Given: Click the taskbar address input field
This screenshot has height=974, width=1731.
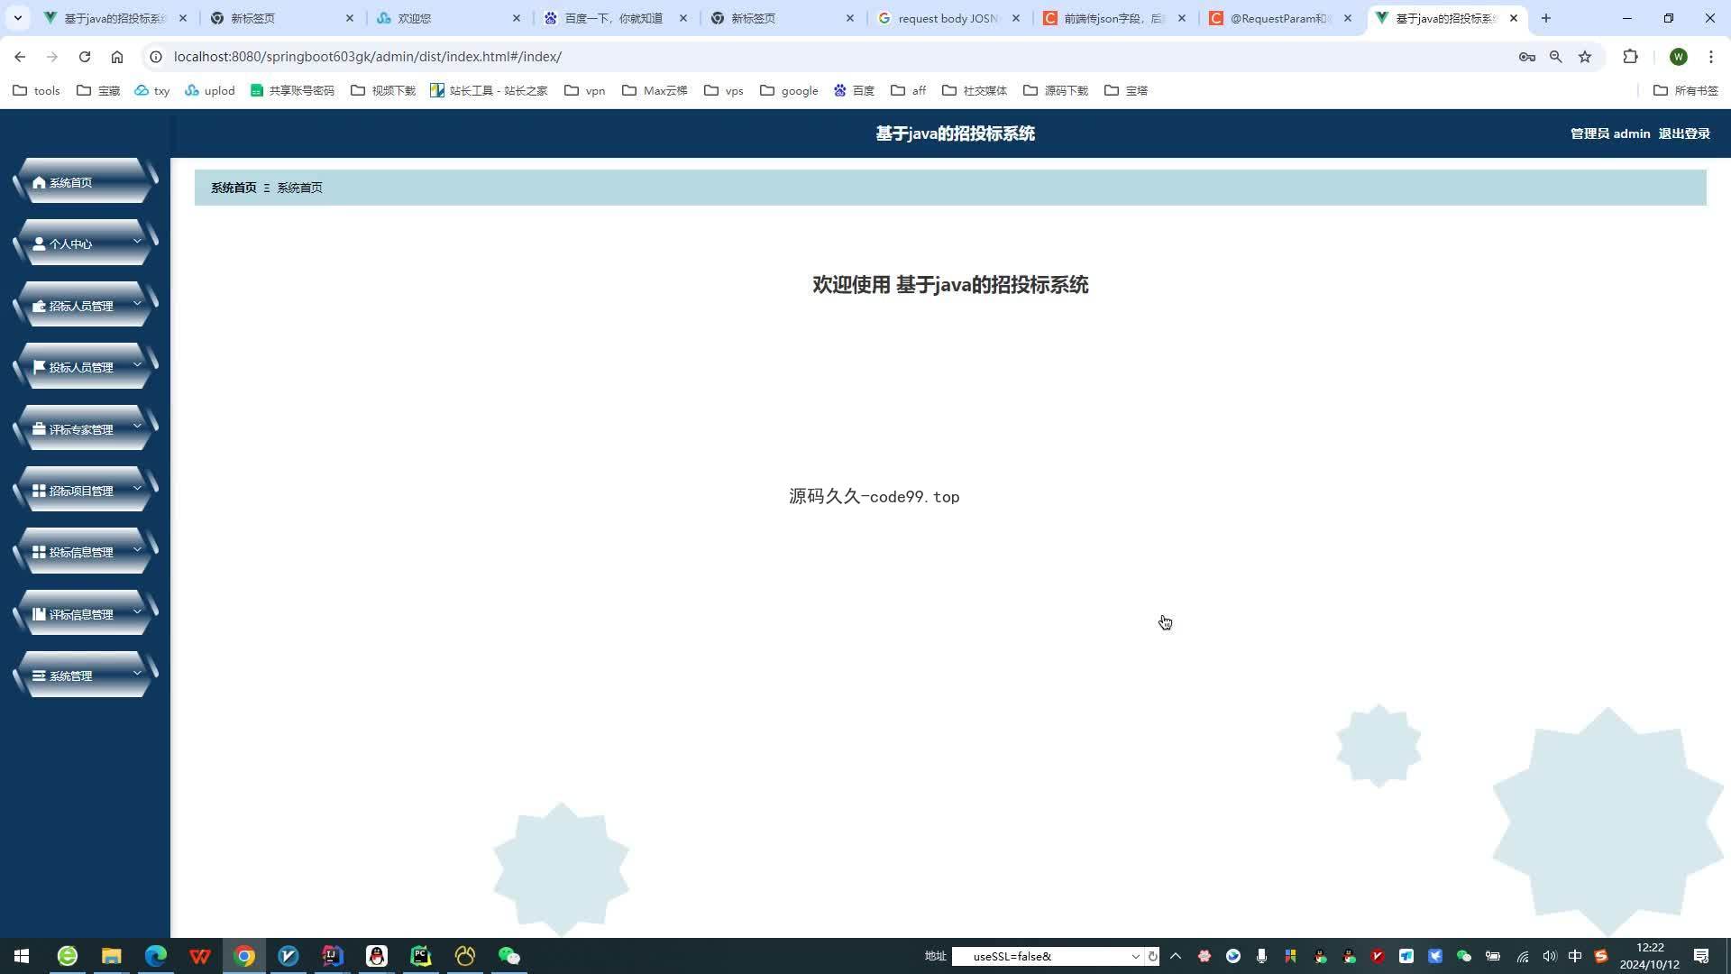Looking at the screenshot, I should click(1039, 956).
